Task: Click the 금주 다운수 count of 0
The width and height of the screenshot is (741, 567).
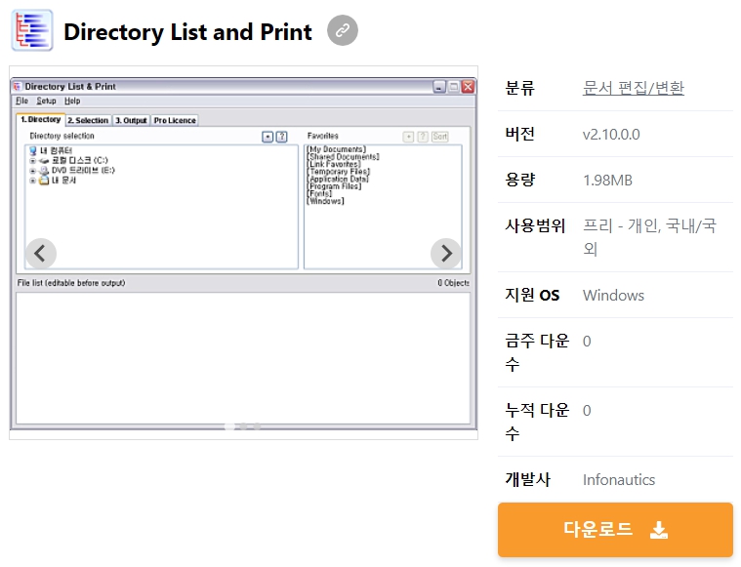Action: click(x=587, y=342)
